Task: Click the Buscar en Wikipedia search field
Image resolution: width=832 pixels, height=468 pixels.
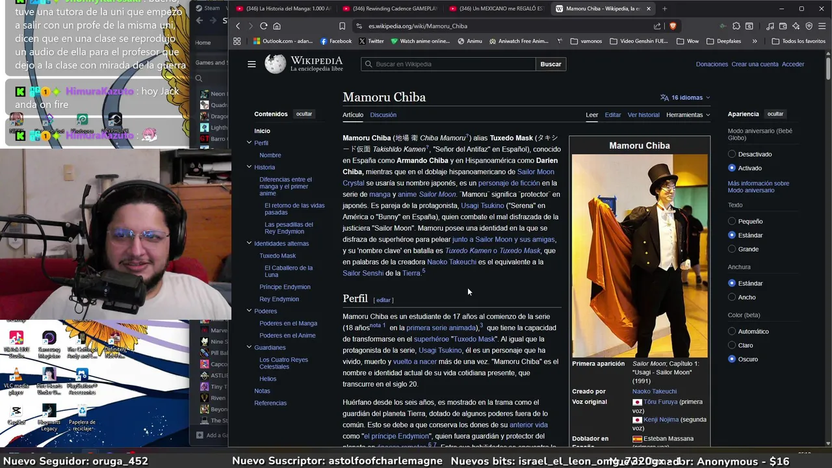Action: pos(448,64)
